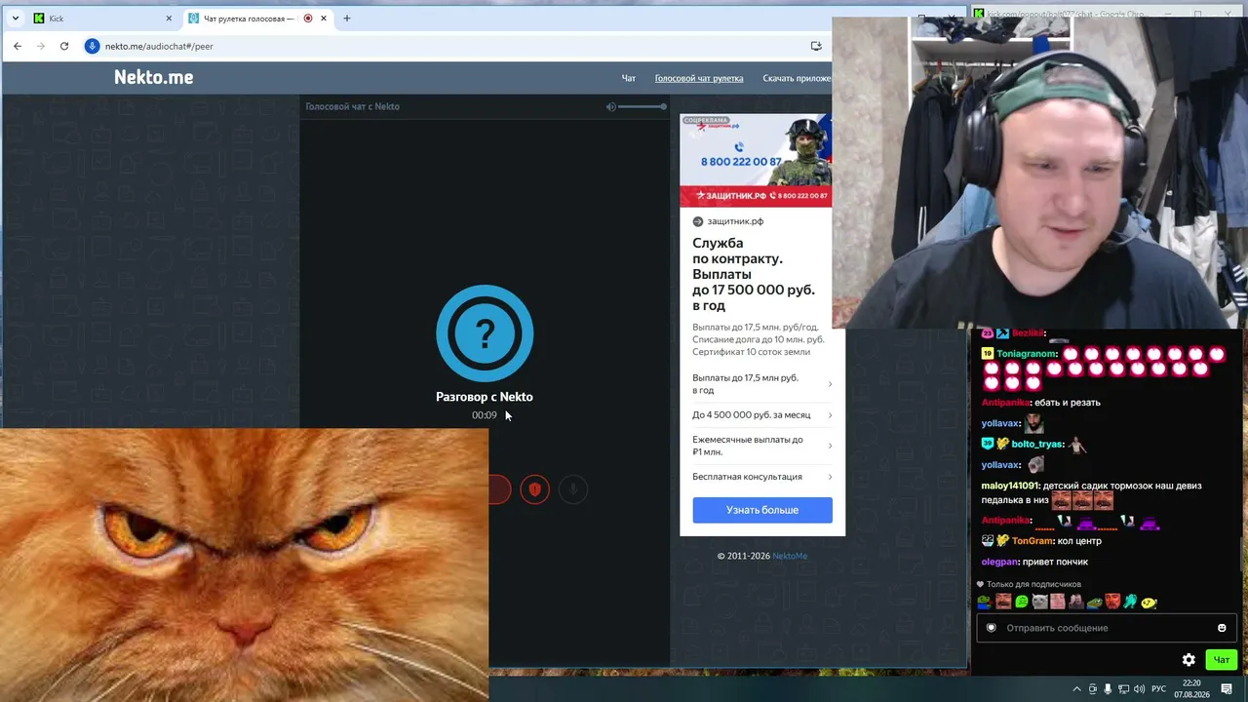Click the network icon in the system tray
The image size is (1248, 702).
1124,689
